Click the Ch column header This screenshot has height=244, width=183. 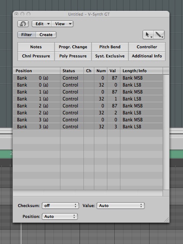coord(89,71)
